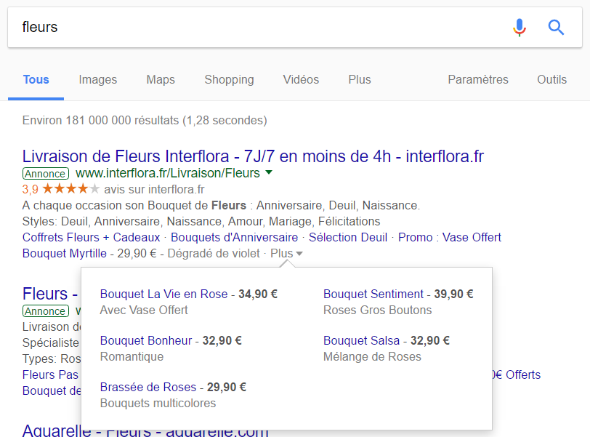This screenshot has width=590, height=437.
Task: Open the Coffrets Fleurs + Cadeaux sitelink
Action: [x=91, y=238]
